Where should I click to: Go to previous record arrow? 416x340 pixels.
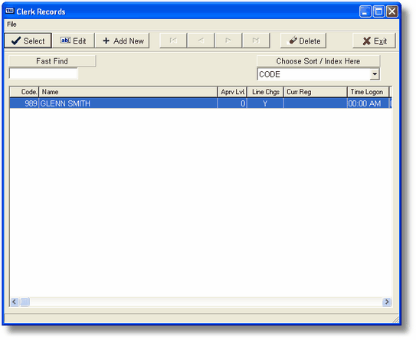201,41
